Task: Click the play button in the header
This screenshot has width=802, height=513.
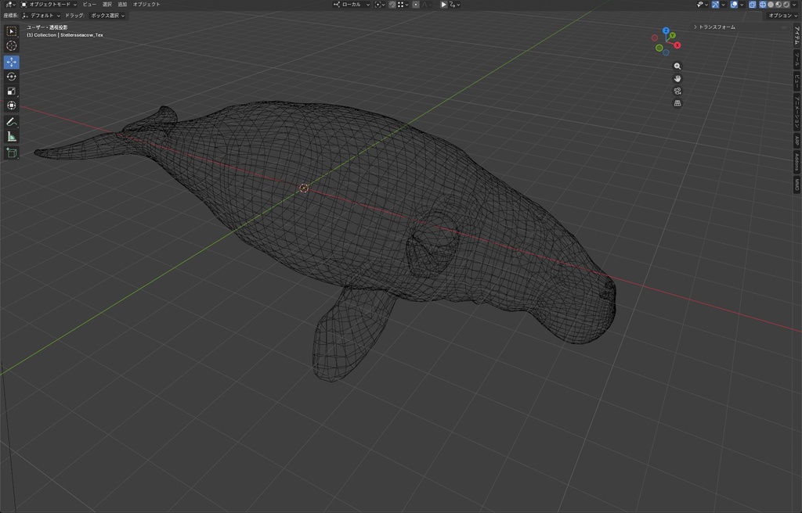Action: (443, 4)
